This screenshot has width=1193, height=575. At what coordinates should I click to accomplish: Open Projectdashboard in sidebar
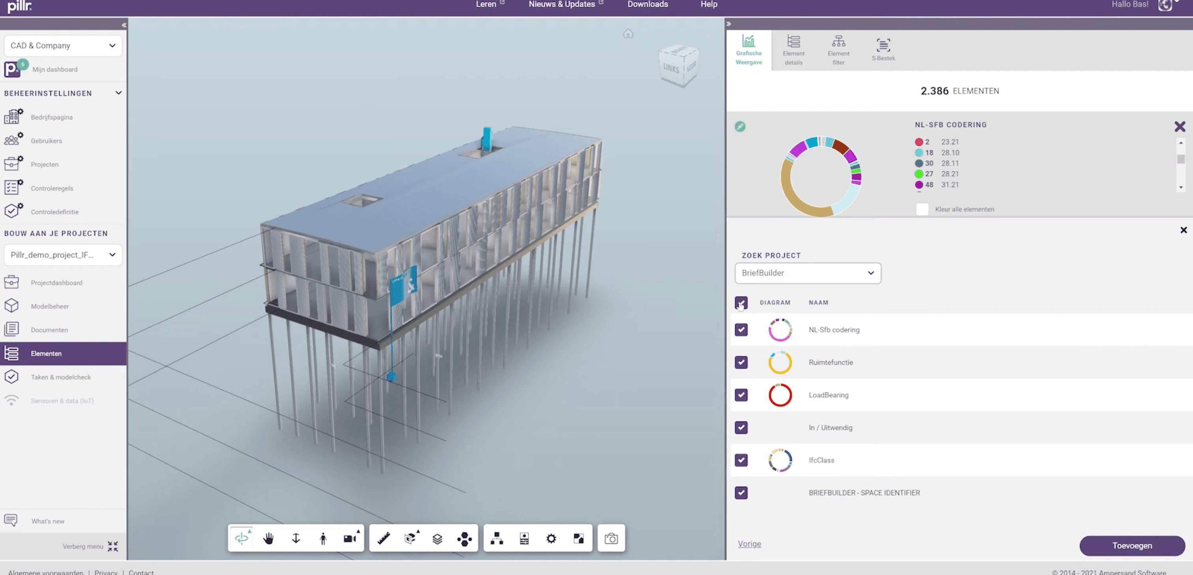click(56, 282)
